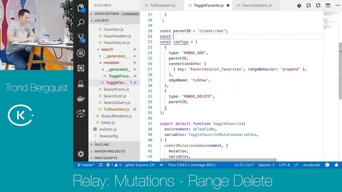342x192 pixels.
Task: Open QueryRenderer.js in the explorer
Action: (116, 116)
